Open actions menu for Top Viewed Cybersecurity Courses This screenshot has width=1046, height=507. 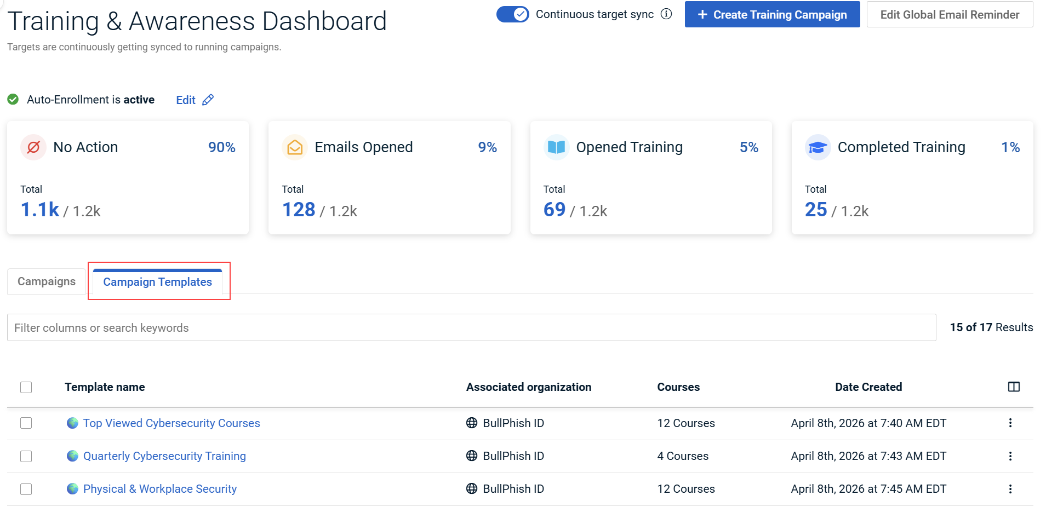pyautogui.click(x=1010, y=423)
